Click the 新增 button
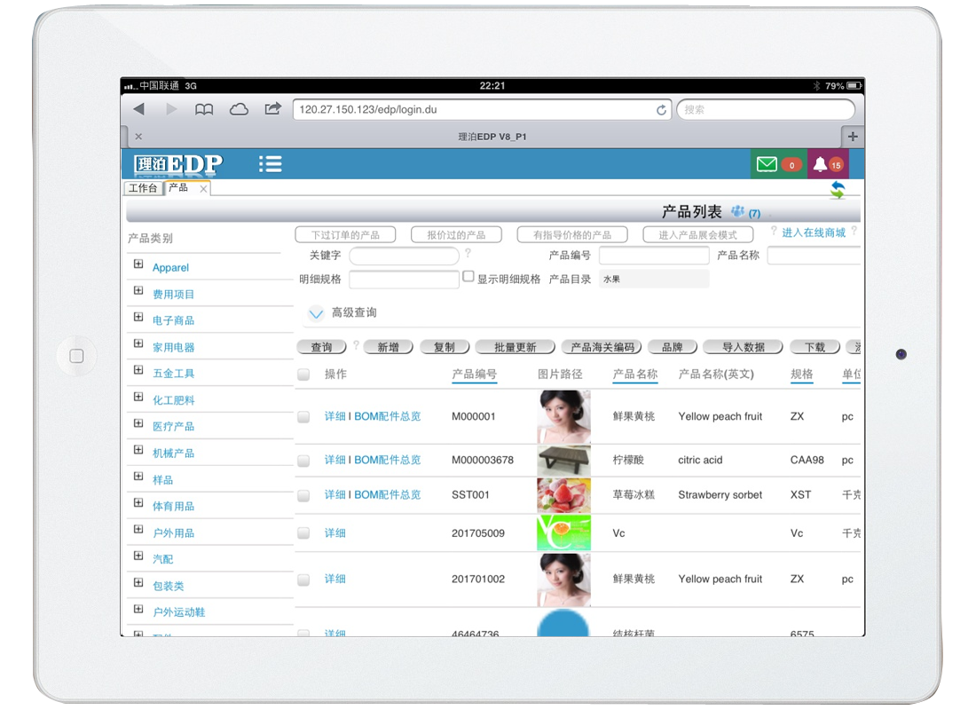This screenshot has height=710, width=976. (388, 347)
